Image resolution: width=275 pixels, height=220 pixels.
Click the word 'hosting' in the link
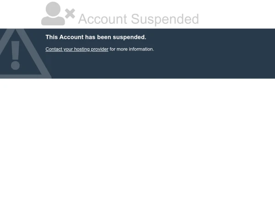(82, 49)
